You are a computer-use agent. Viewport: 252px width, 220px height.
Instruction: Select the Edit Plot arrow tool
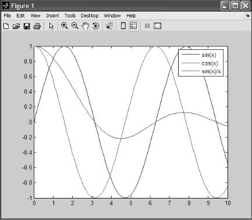coord(51,26)
